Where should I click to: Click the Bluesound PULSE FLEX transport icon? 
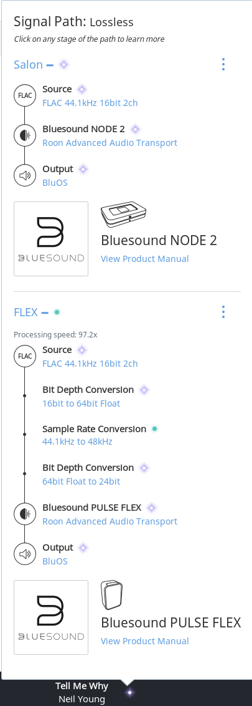(x=25, y=514)
